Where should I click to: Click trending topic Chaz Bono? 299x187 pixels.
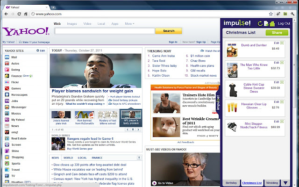coord(198,61)
